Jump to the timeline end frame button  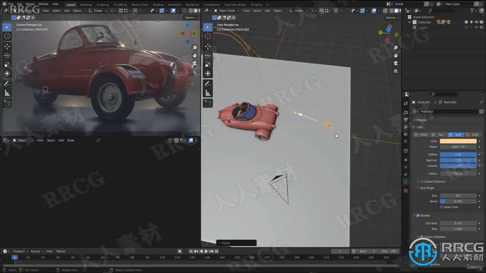217,251
